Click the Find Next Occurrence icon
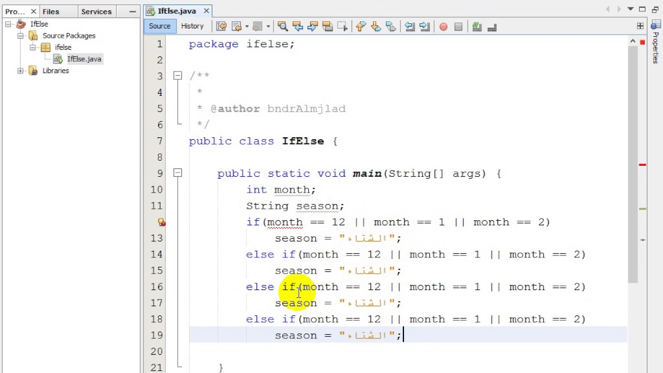The width and height of the screenshot is (663, 373). click(312, 26)
